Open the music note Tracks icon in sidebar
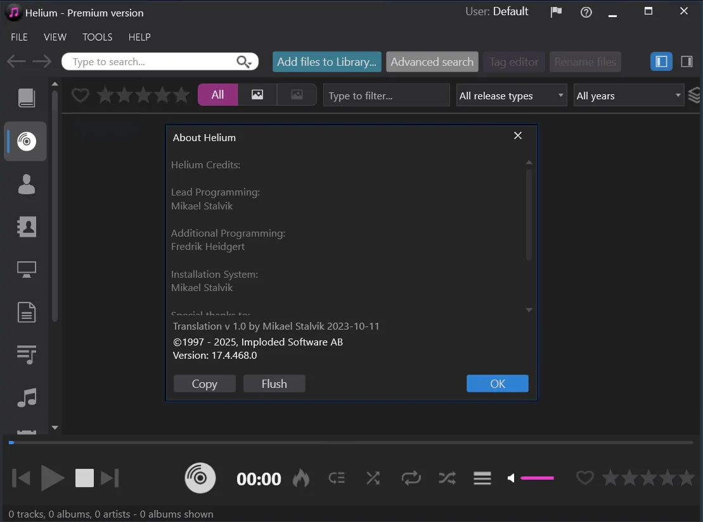 coord(27,397)
